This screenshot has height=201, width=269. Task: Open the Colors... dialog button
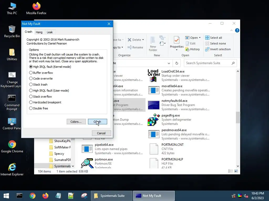click(76, 122)
